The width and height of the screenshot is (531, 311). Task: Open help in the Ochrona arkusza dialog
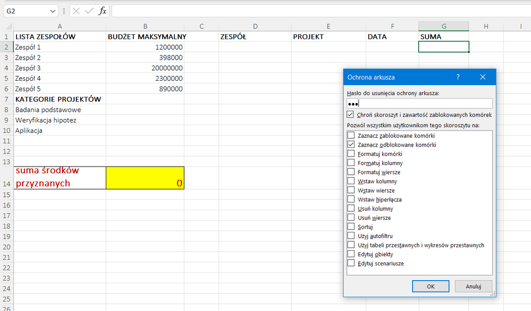(457, 77)
